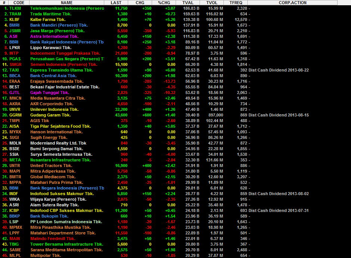Click BSDE stock code
Image resolution: width=351 pixels, height=258 pixels.
(14, 149)
